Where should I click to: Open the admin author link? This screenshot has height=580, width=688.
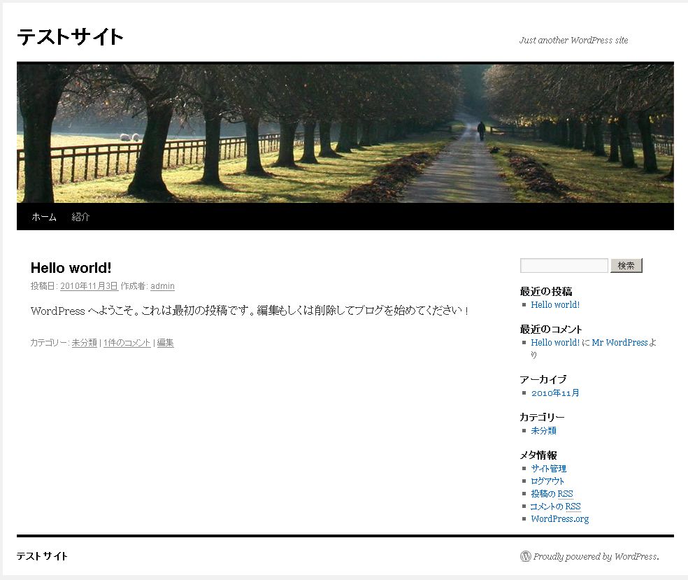[x=162, y=286]
